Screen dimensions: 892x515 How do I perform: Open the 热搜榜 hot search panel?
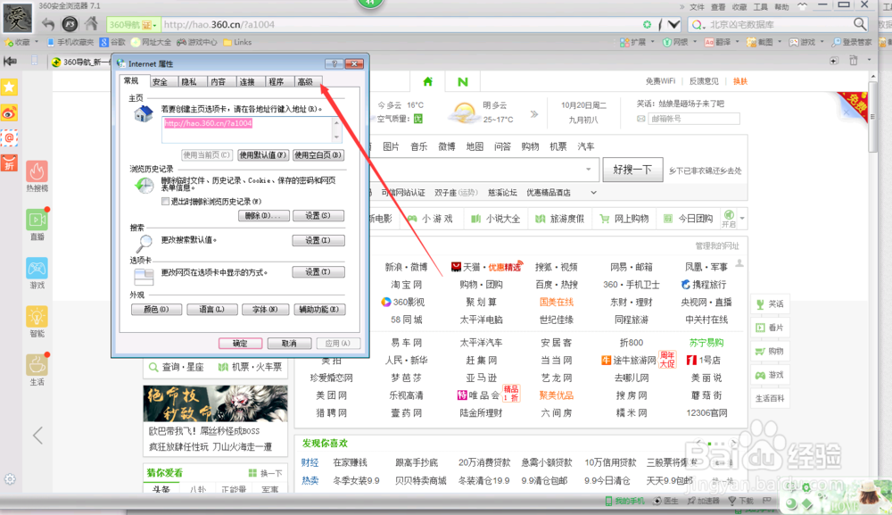[x=37, y=171]
